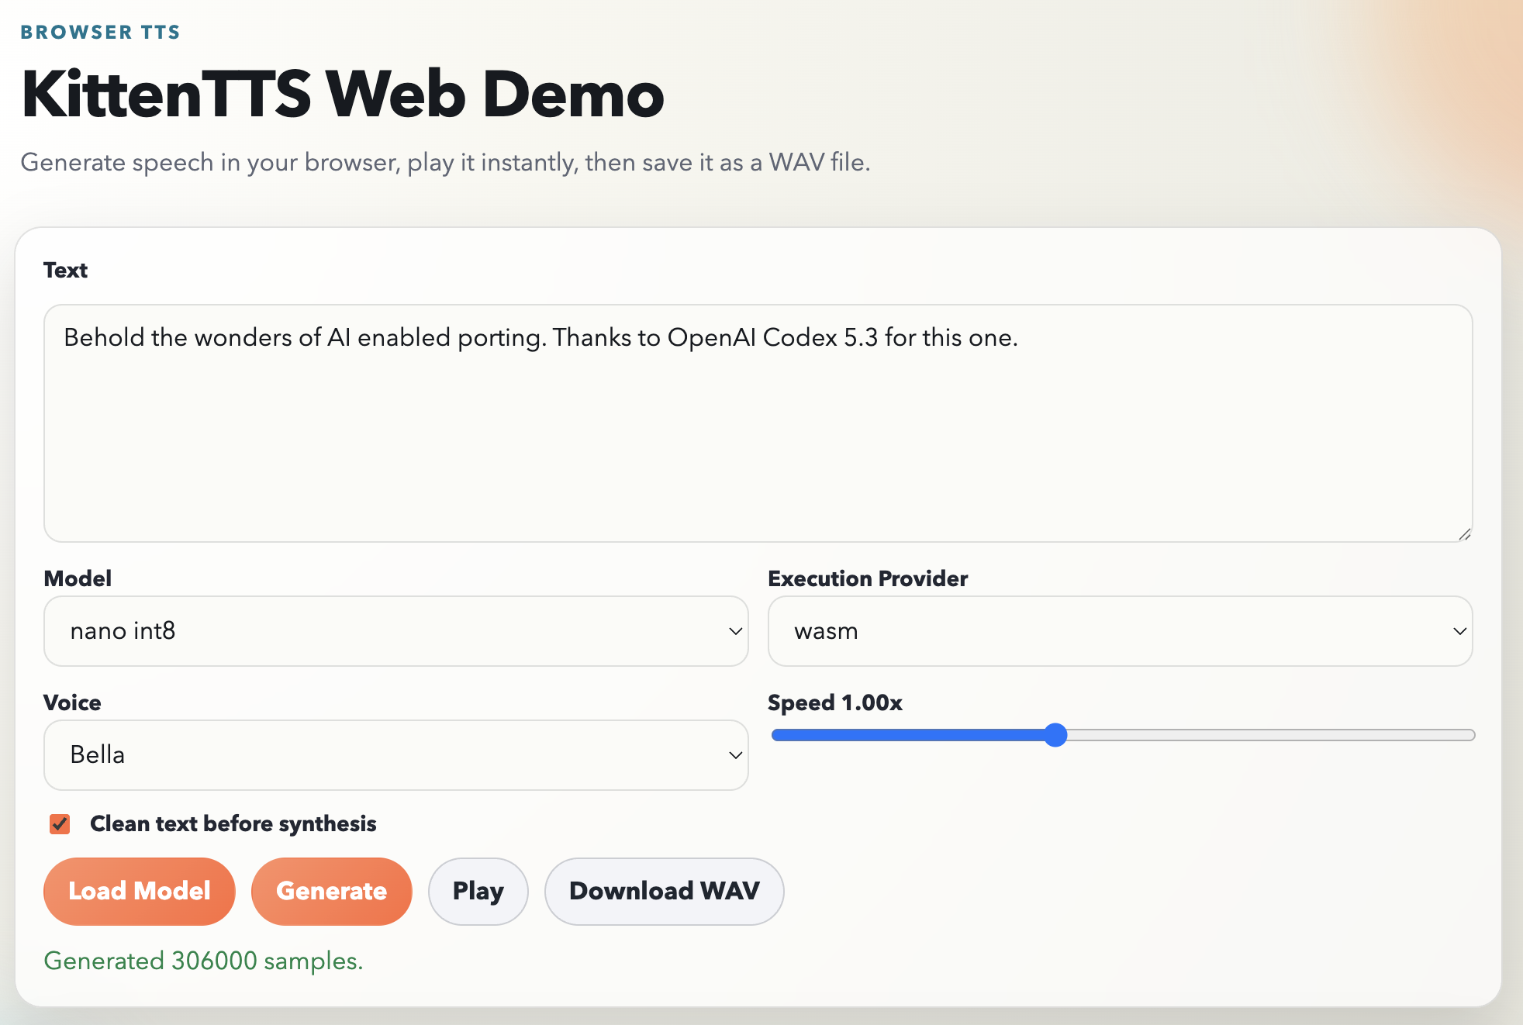Open the Execution Provider dropdown
1523x1025 pixels.
(1120, 630)
